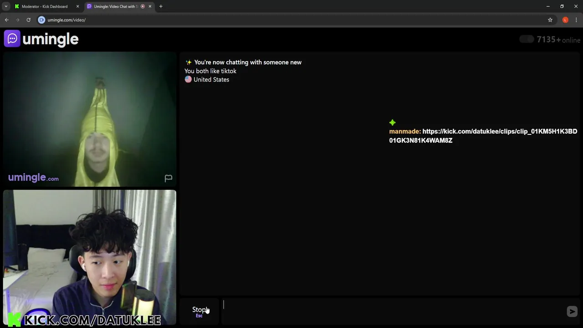
Task: Click the United States country label
Action: click(211, 80)
